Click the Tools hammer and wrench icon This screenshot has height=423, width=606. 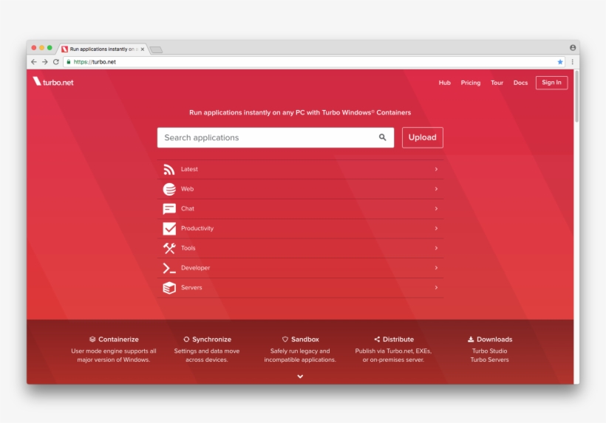(169, 248)
